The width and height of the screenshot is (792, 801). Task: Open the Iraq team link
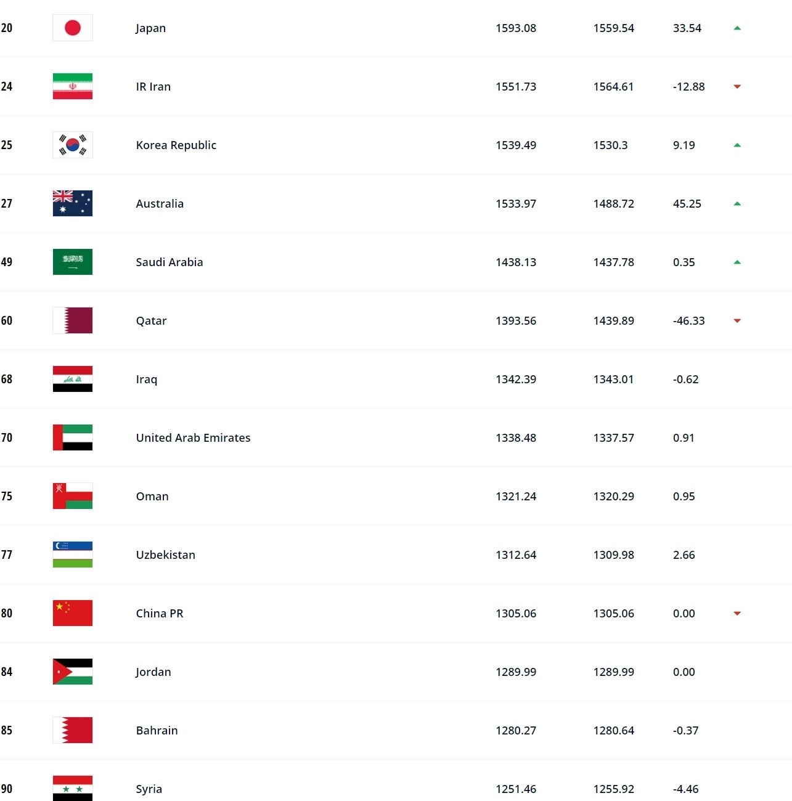(x=147, y=379)
